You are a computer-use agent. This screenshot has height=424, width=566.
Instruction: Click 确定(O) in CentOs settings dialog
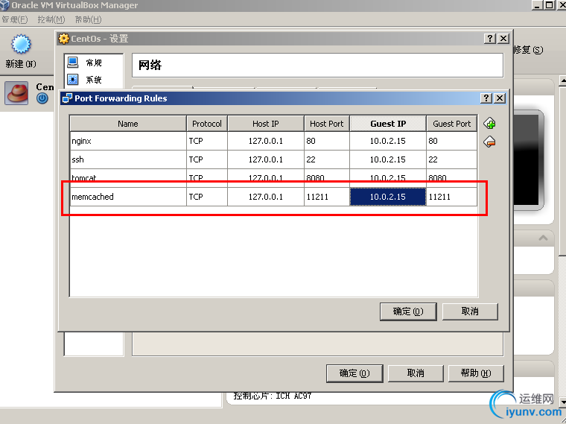tap(354, 373)
